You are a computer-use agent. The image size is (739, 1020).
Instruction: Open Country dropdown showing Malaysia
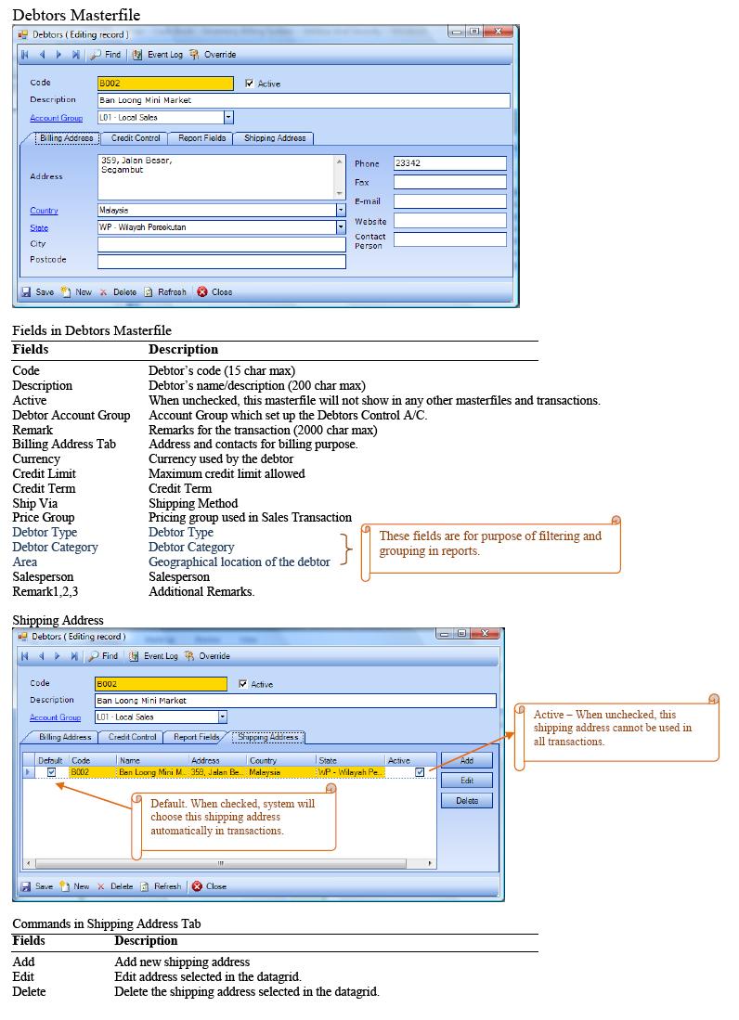click(x=340, y=211)
